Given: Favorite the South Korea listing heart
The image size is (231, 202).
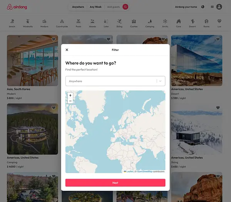Looking at the screenshot, I should [54, 39].
